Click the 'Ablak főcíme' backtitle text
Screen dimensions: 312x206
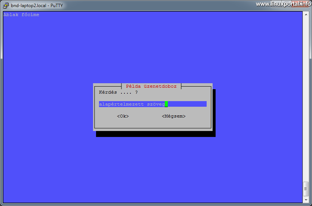(21, 15)
